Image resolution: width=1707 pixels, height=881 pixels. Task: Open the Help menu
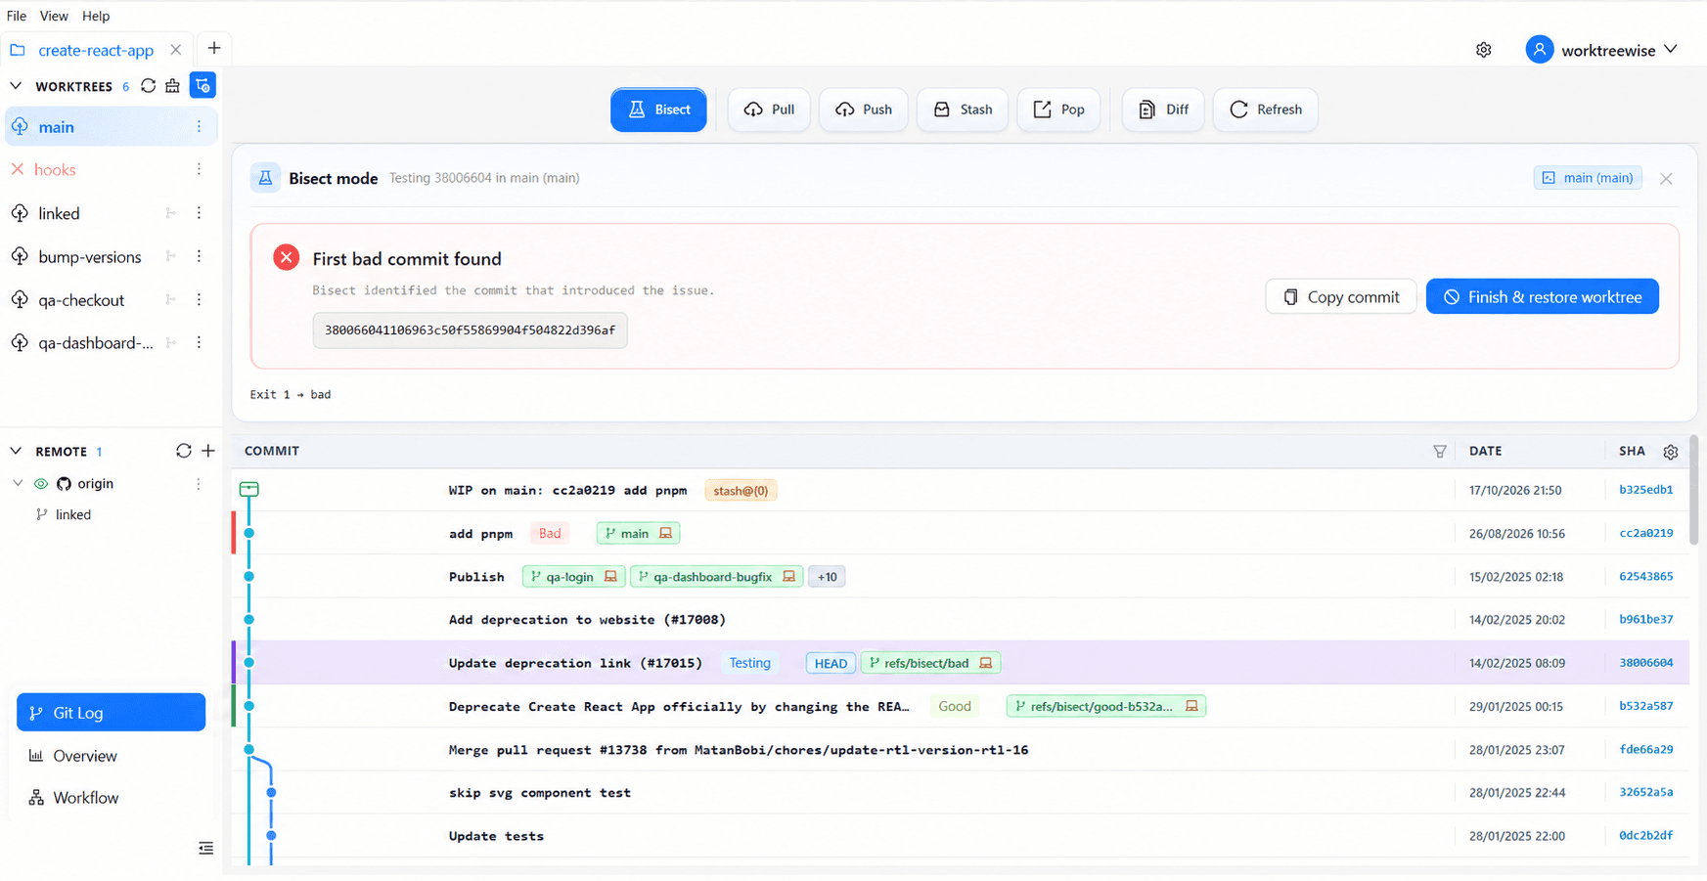coord(96,16)
